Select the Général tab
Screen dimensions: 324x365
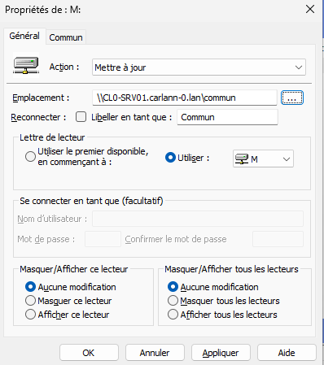pyautogui.click(x=24, y=36)
